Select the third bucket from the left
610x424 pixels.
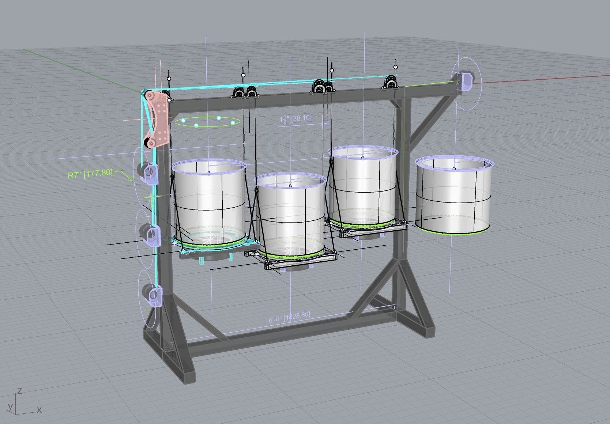pyautogui.click(x=363, y=186)
